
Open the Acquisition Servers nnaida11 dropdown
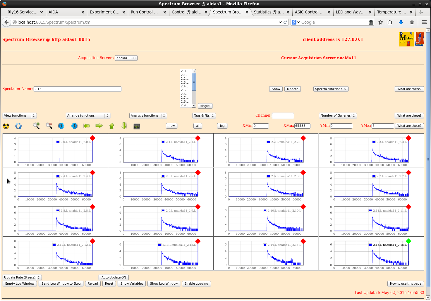126,58
